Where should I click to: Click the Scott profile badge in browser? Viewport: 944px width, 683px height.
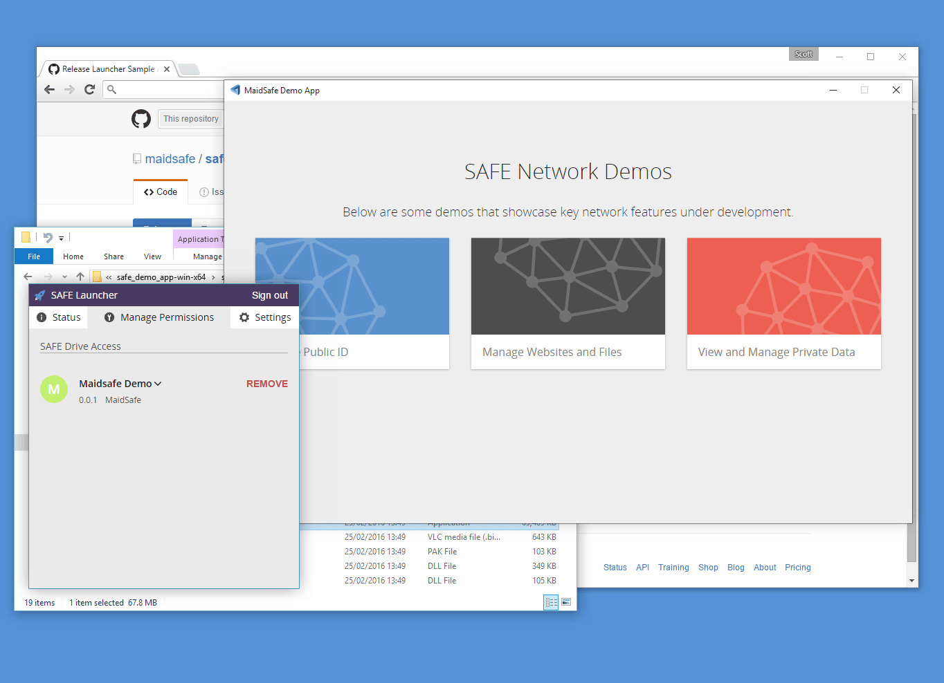tap(804, 54)
